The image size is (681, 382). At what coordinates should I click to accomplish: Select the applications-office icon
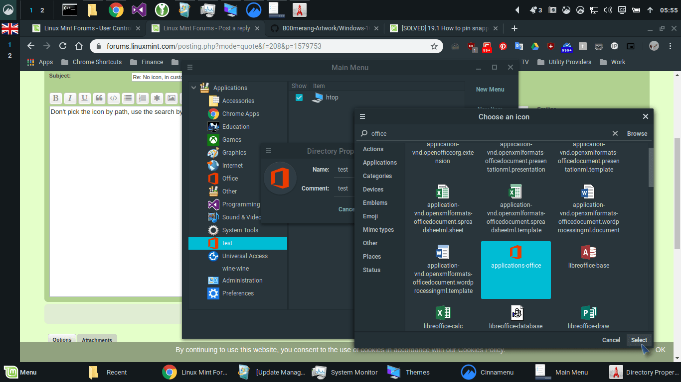516,270
